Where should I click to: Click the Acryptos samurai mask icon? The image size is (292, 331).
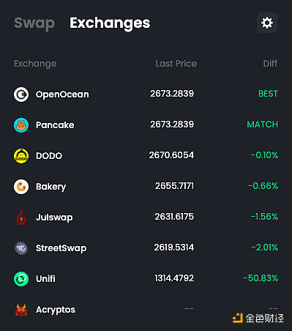click(21, 310)
